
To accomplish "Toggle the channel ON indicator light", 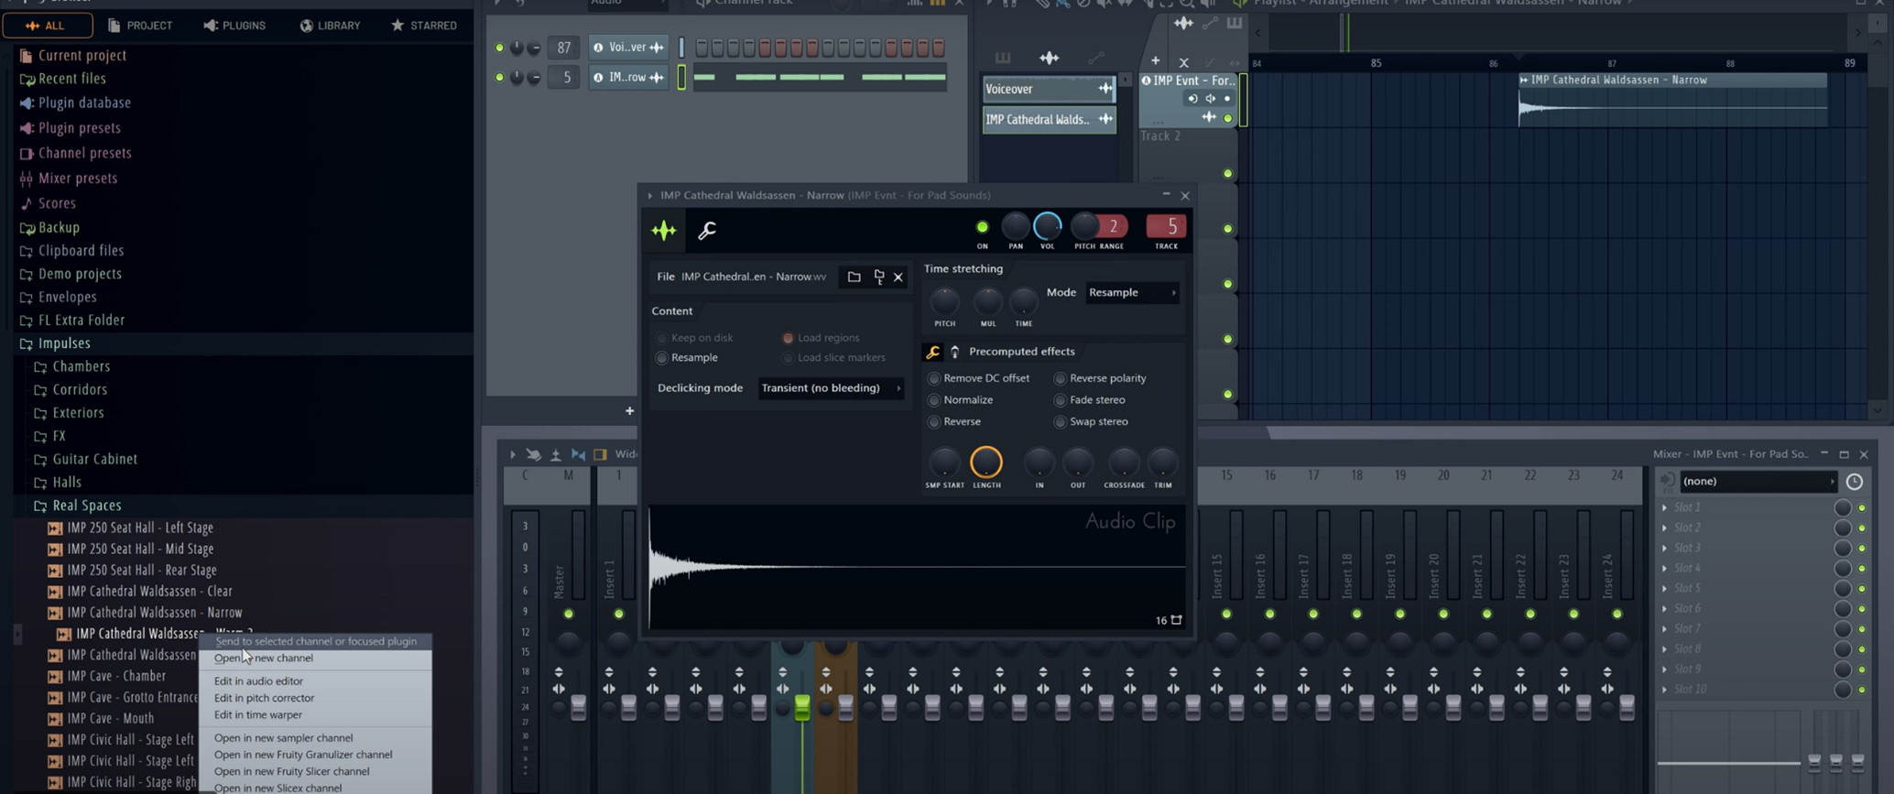I will 982,227.
